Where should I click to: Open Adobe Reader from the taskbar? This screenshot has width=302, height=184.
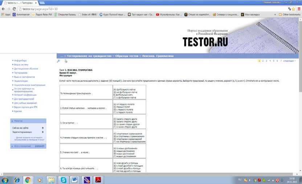(x=98, y=180)
